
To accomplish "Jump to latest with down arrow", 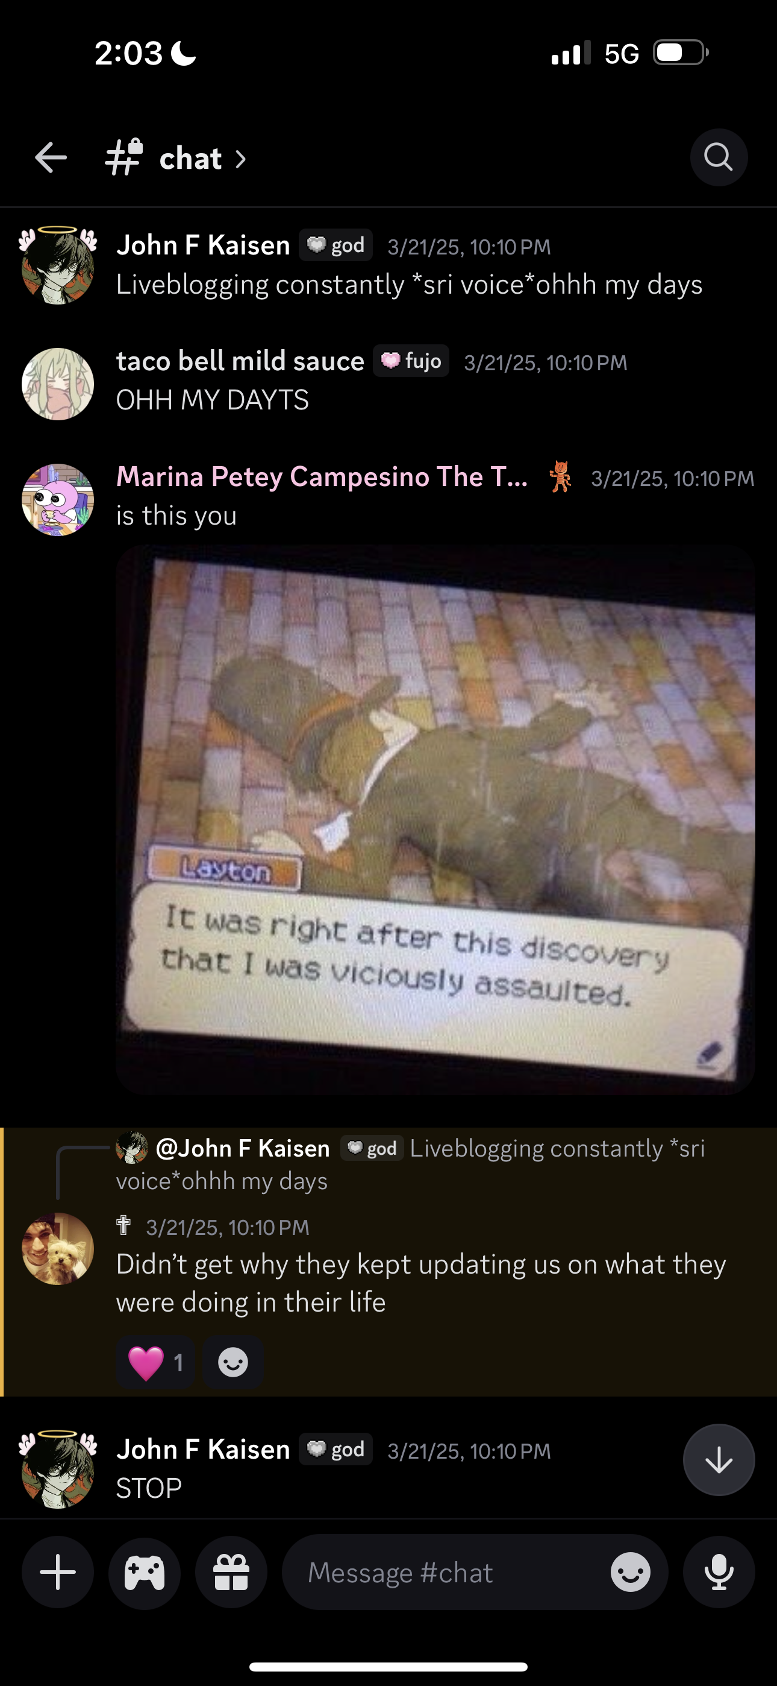I will pyautogui.click(x=719, y=1459).
